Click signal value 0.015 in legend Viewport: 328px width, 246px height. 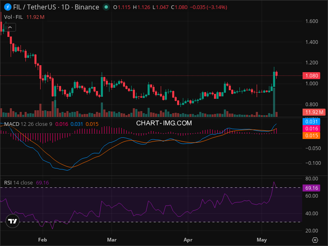coord(92,124)
